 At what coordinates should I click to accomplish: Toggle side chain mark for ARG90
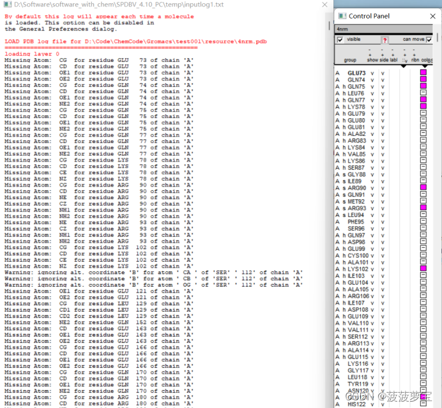(383, 188)
